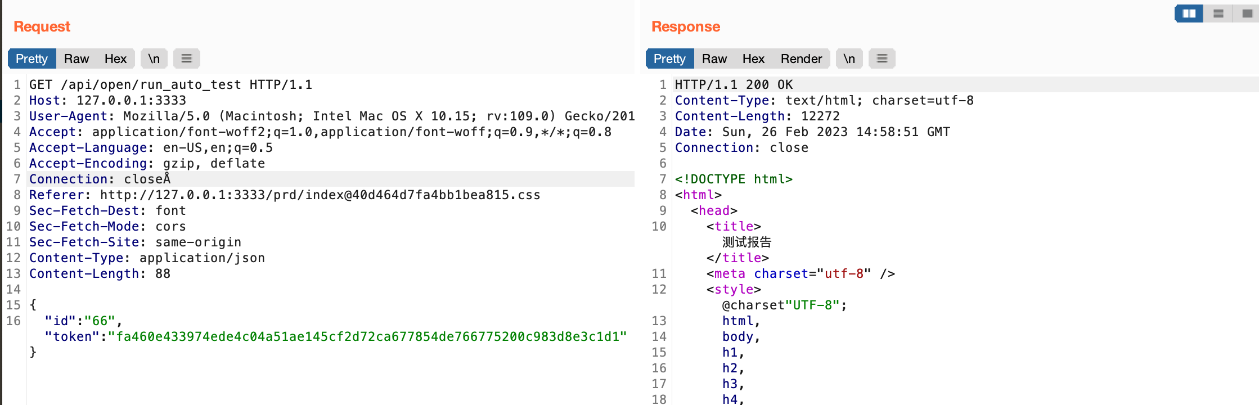The width and height of the screenshot is (1259, 405).
Task: Click the closing </title> tag
Action: (738, 258)
